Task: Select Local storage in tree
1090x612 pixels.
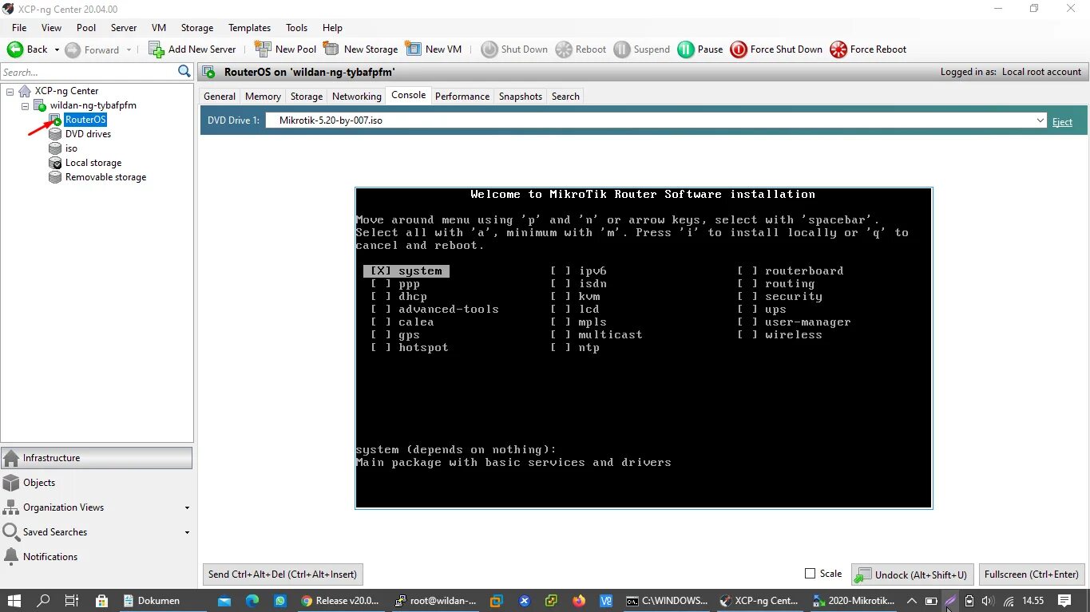Action: [x=93, y=163]
